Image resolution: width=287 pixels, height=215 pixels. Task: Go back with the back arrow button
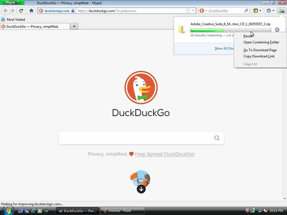point(6,11)
